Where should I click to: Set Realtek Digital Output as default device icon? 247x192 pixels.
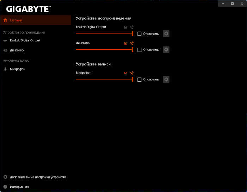tap(126, 27)
